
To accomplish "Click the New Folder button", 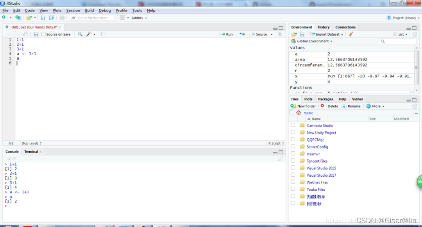I will tap(303, 106).
